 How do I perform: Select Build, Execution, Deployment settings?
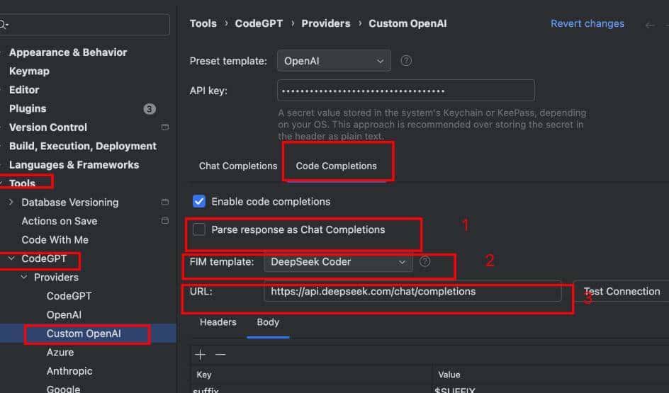[83, 146]
